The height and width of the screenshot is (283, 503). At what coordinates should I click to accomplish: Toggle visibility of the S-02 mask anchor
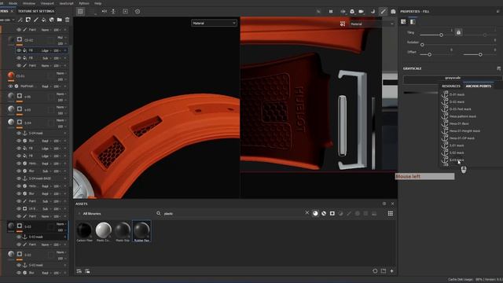[x=19, y=265]
